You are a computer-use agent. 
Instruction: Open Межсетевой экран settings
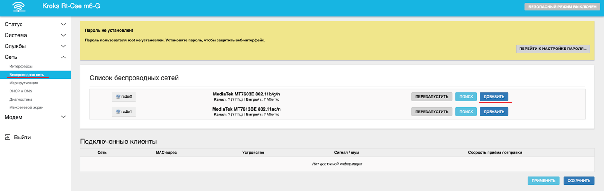pos(26,107)
